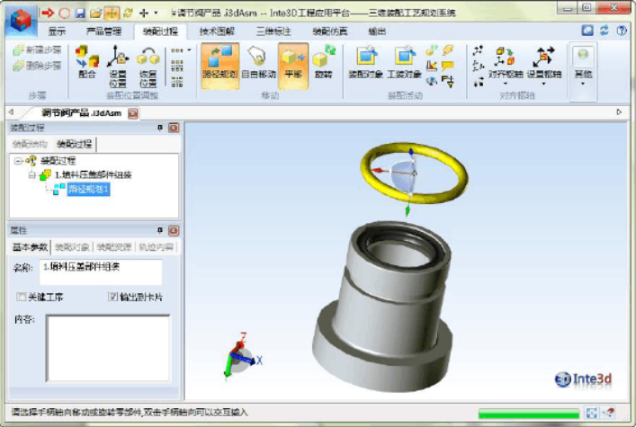Open the 对齐枢轴 dropdown arrow
This screenshot has width=636, height=427.
[506, 84]
